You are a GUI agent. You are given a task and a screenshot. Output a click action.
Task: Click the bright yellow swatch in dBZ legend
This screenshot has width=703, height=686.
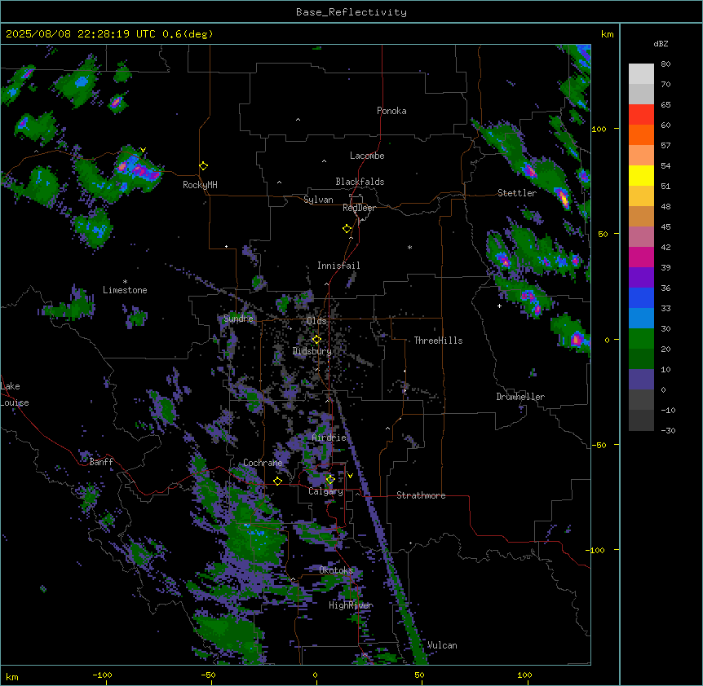point(641,175)
